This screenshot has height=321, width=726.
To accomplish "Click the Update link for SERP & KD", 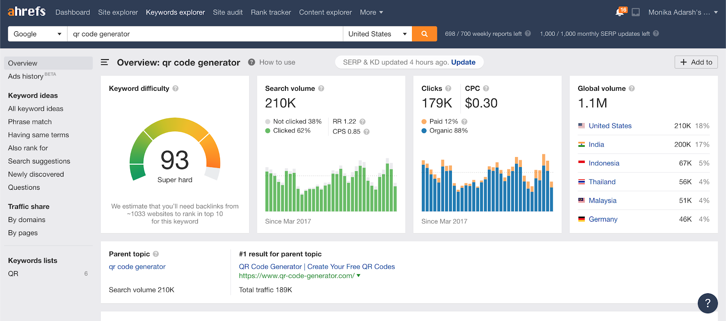I will point(463,62).
